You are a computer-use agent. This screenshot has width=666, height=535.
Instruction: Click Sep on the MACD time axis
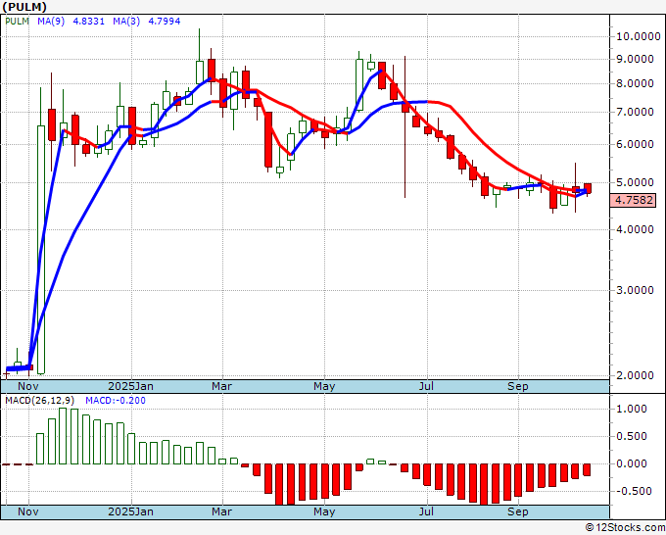[518, 511]
